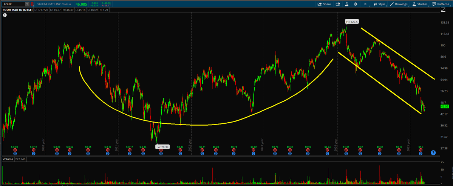Click red earnings icon under $0.32
The width and height of the screenshot is (453, 186).
(380, 150)
